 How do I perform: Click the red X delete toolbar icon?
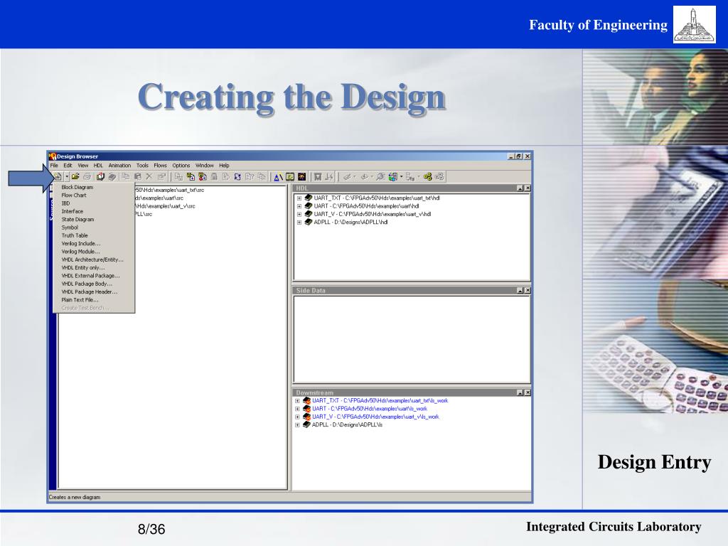click(x=151, y=176)
